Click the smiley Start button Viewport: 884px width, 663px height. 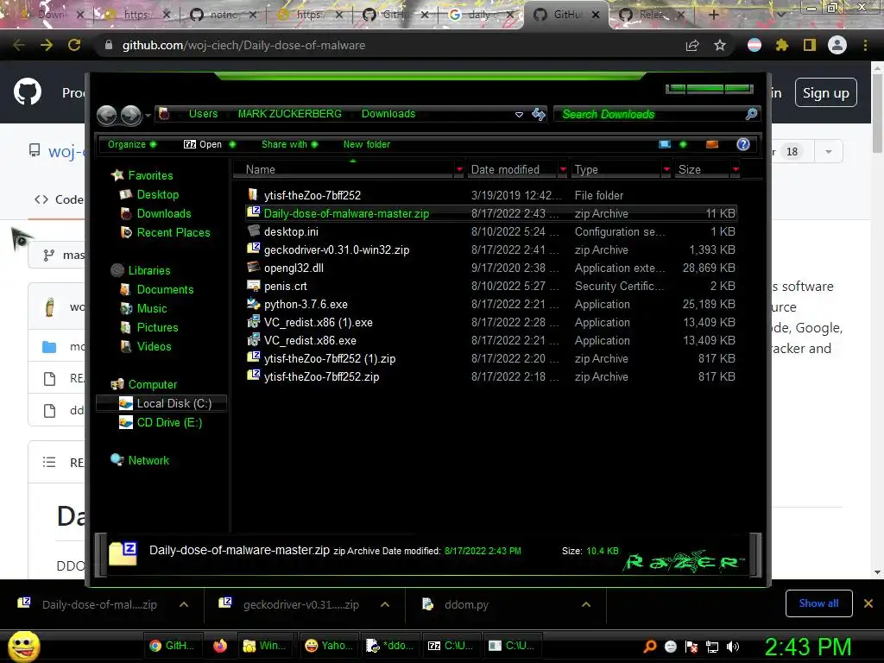(23, 646)
